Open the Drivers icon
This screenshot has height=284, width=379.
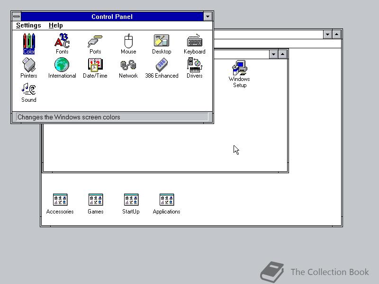tap(195, 68)
